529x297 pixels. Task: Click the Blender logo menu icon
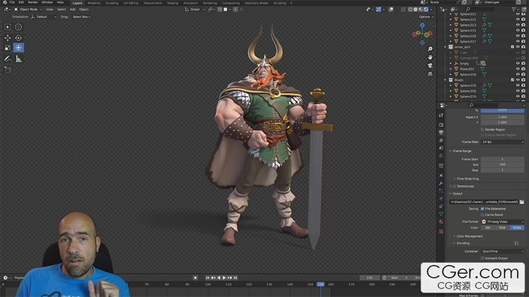pyautogui.click(x=5, y=2)
